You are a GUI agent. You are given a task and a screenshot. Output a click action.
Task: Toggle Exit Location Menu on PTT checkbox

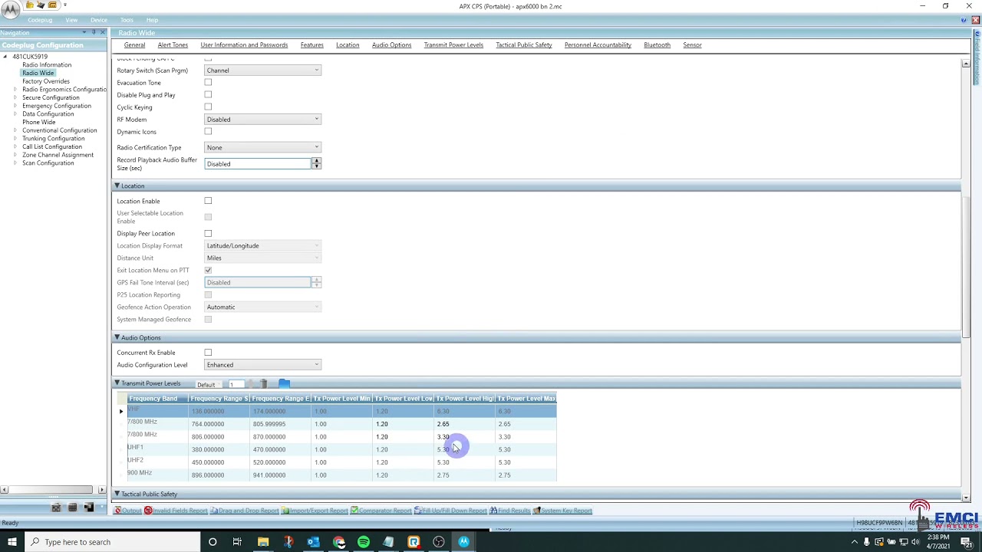click(x=208, y=270)
